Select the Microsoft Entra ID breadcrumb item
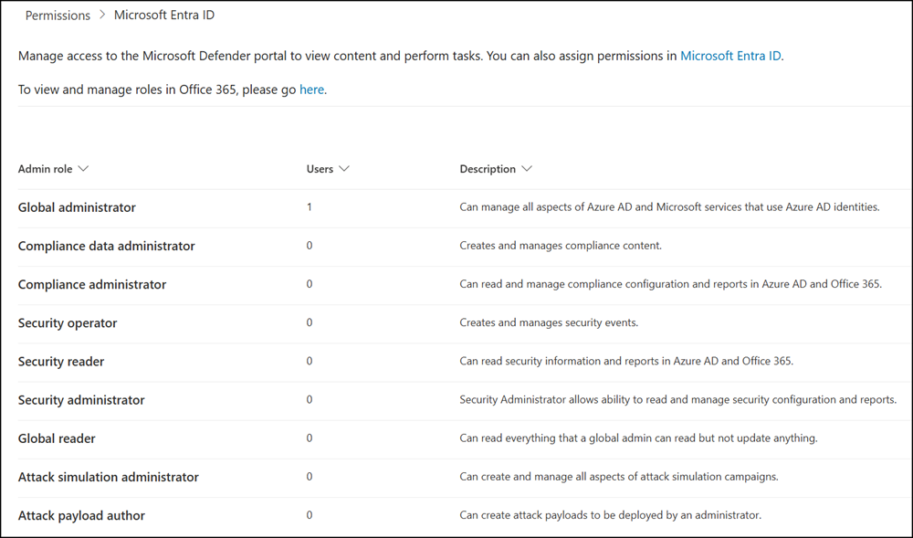Screen dimensions: 913x538 [x=164, y=15]
